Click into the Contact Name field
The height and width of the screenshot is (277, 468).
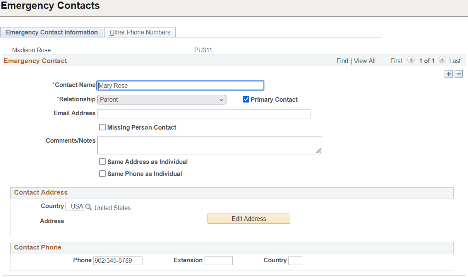pos(180,85)
